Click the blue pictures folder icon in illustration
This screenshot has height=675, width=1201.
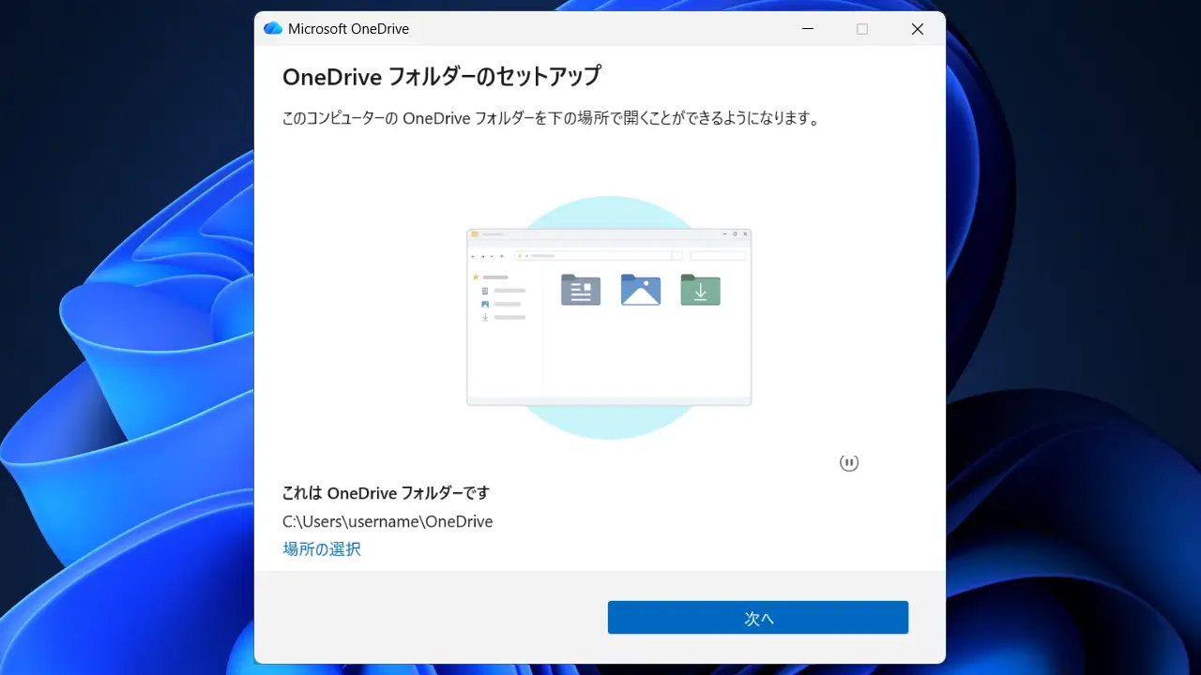641,290
